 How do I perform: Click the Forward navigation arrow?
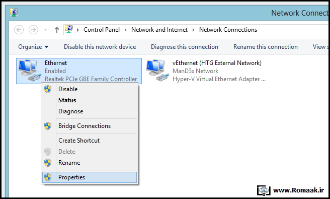(33, 30)
